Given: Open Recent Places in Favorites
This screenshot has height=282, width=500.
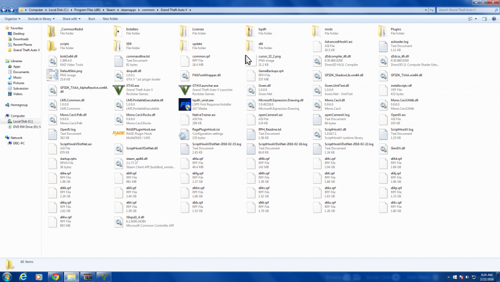Looking at the screenshot, I should point(22,45).
